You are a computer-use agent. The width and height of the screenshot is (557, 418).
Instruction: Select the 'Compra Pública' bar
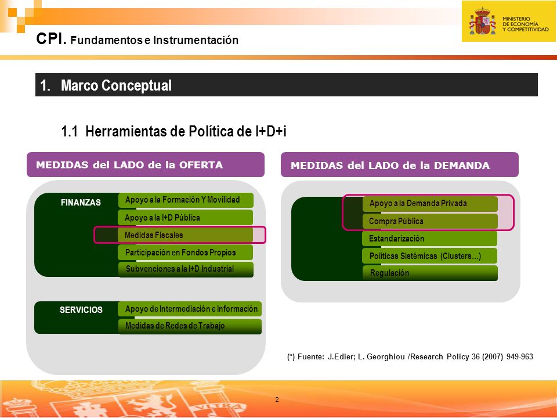tap(430, 221)
